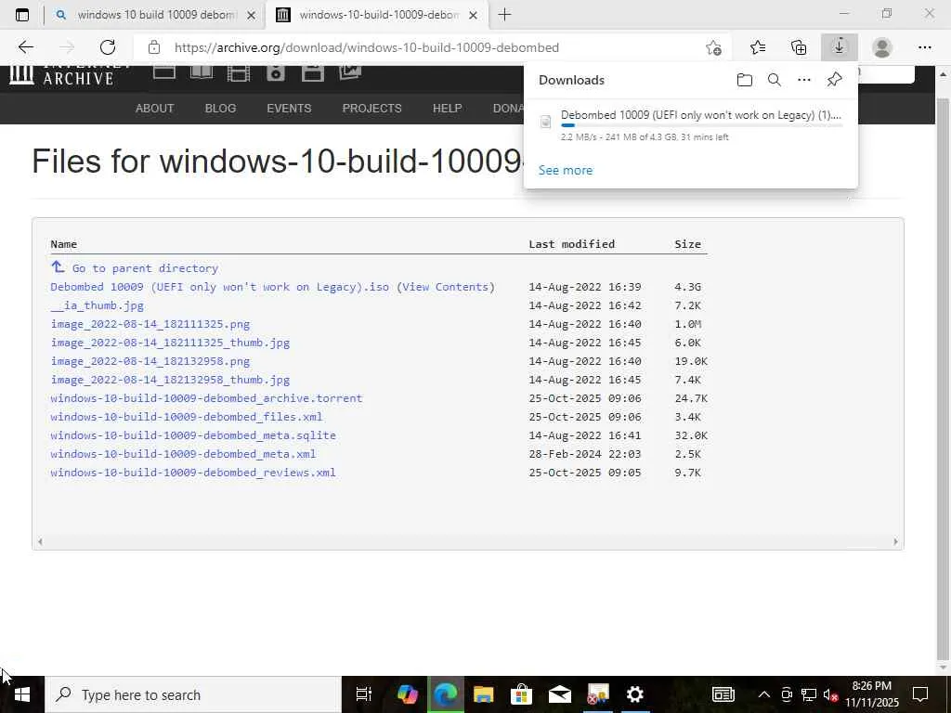Open more options in Downloads panel
This screenshot has width=951, height=713.
pos(804,80)
